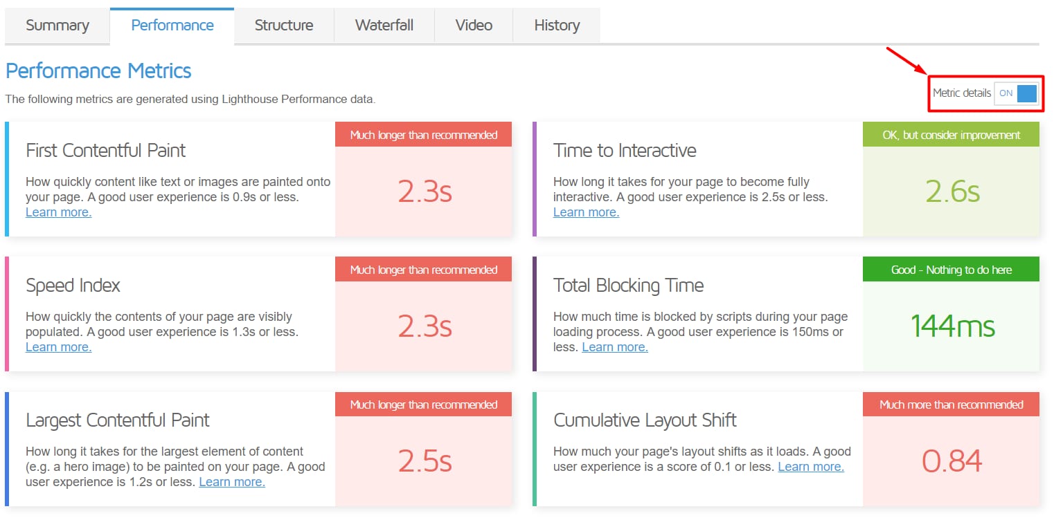This screenshot has height=520, width=1054.
Task: Click the Good – Nothing to do here badge
Action: coord(951,269)
